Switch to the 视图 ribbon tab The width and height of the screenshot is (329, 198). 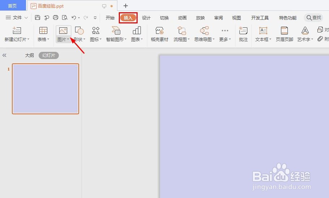pyautogui.click(x=237, y=18)
